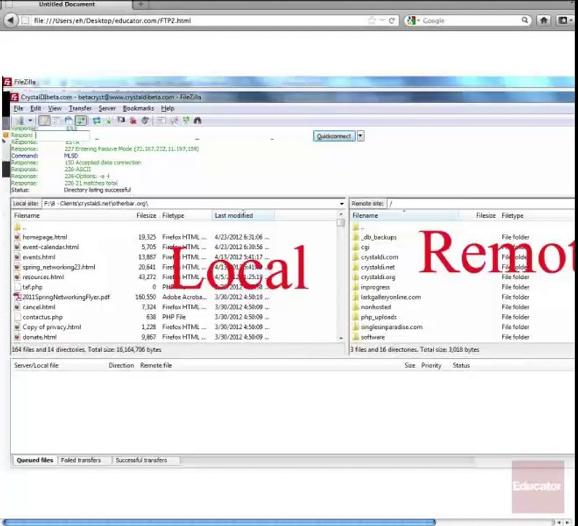Select the php_uploads remote folder

pyautogui.click(x=379, y=317)
